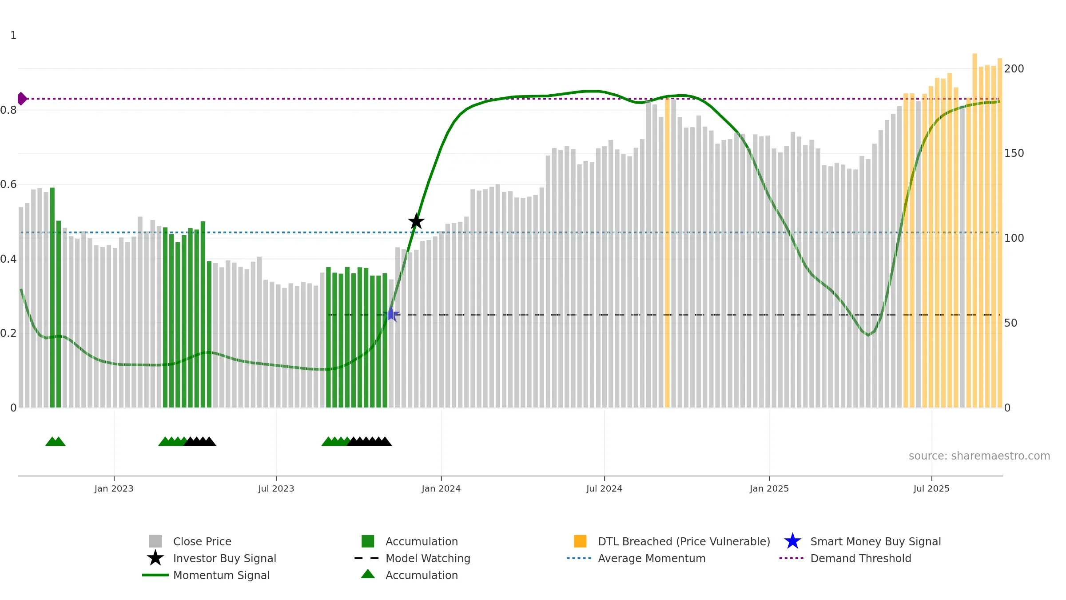Click the single orange bar near Sep 2024

click(667, 253)
